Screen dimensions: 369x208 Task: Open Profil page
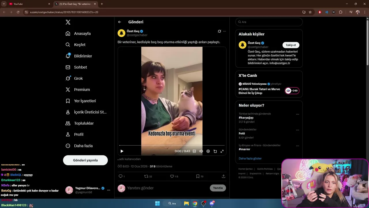74,134
